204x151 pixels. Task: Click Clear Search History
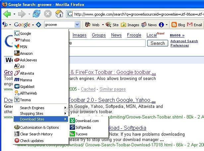point(41,134)
